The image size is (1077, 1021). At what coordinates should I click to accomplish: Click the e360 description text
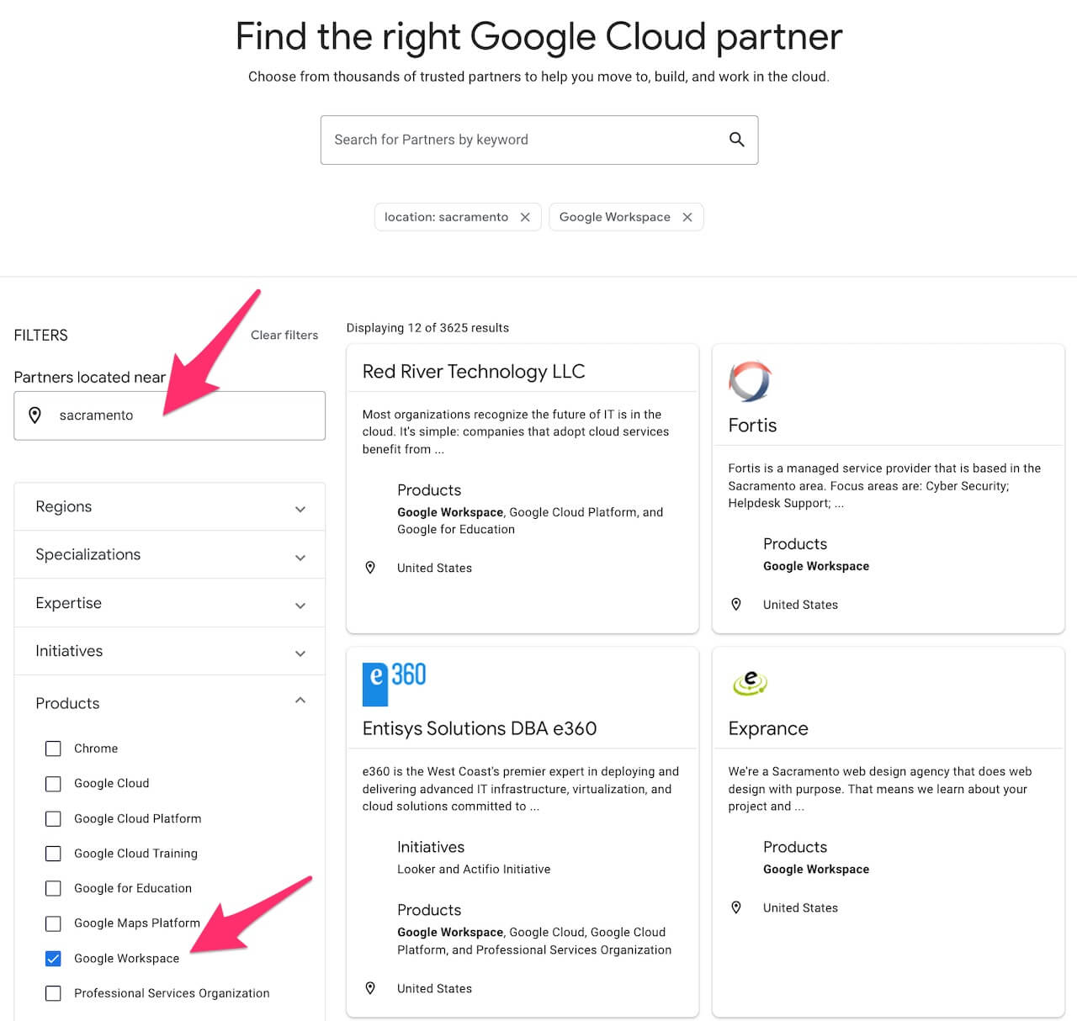coord(521,789)
